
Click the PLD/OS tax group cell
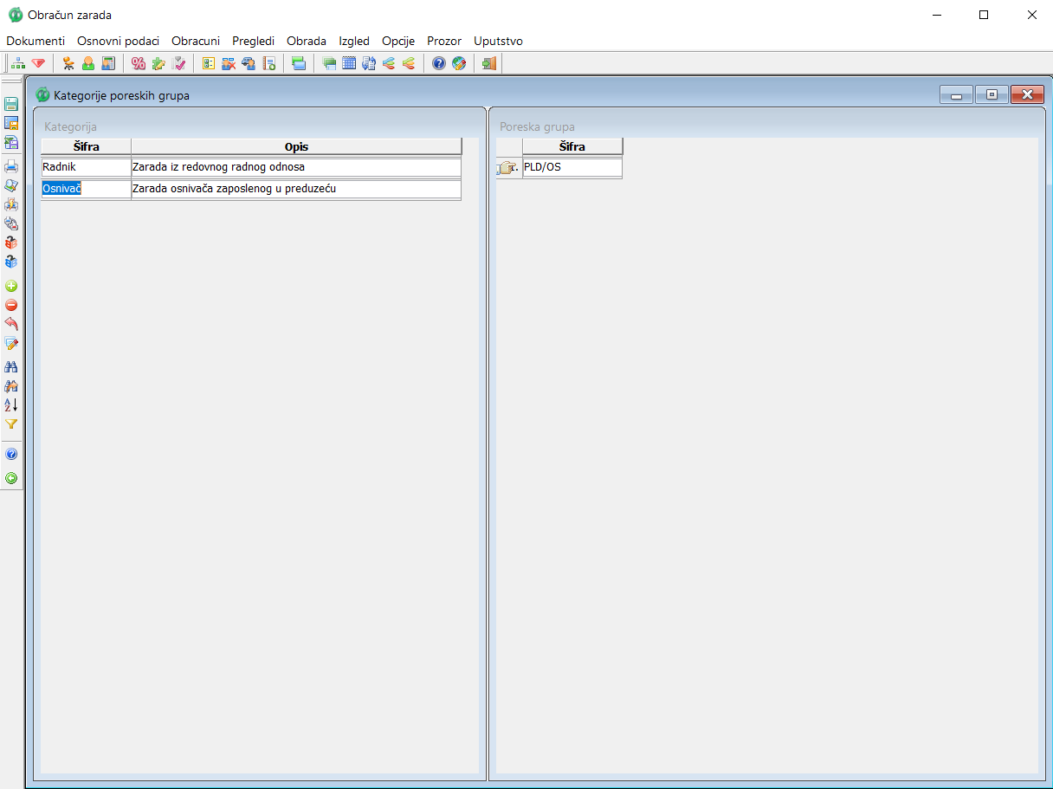tap(572, 167)
